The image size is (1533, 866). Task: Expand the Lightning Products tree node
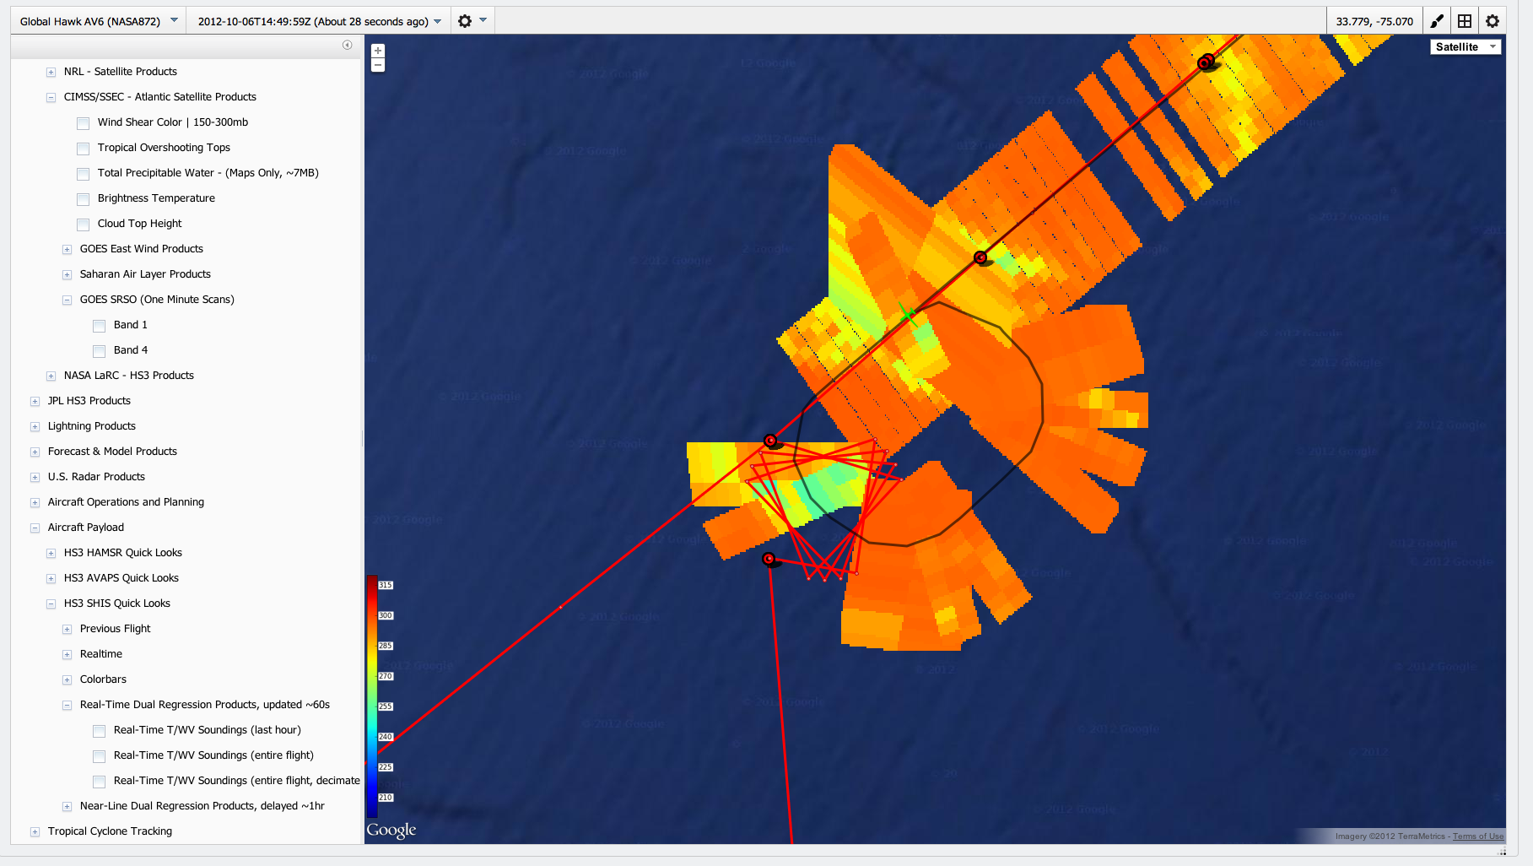tap(35, 427)
